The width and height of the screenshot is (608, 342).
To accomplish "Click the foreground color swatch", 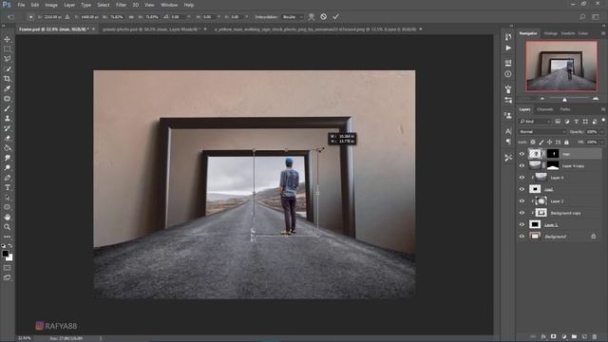I will [x=5, y=254].
